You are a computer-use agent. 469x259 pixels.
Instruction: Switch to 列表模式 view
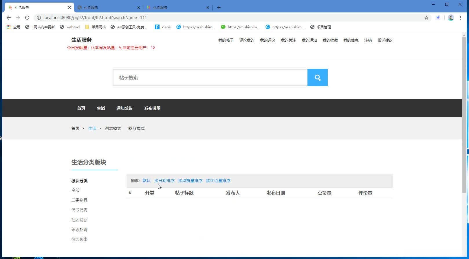[113, 128]
